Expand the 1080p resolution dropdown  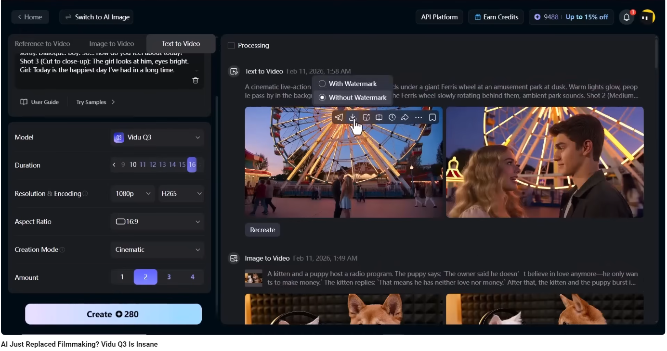click(133, 194)
